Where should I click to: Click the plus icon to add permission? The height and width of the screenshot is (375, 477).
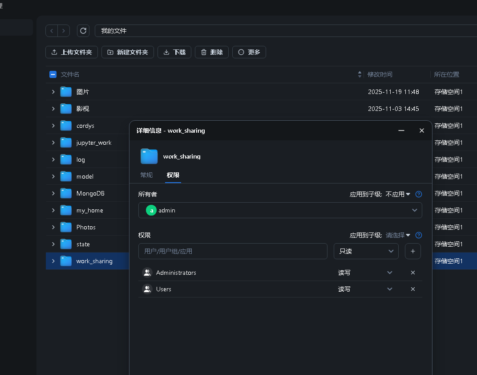coord(412,251)
